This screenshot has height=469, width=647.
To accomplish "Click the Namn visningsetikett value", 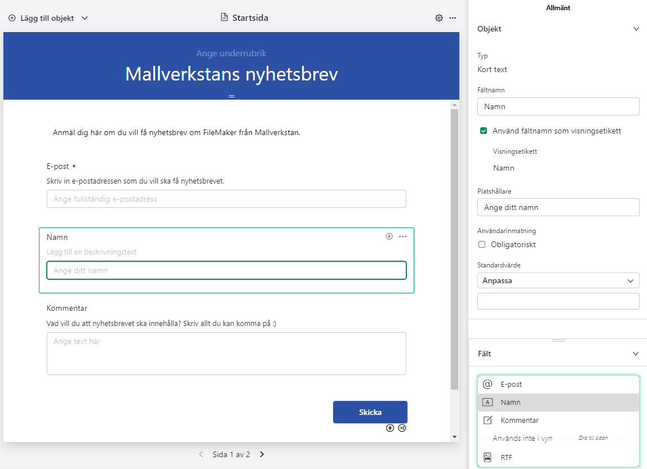I will [x=504, y=168].
